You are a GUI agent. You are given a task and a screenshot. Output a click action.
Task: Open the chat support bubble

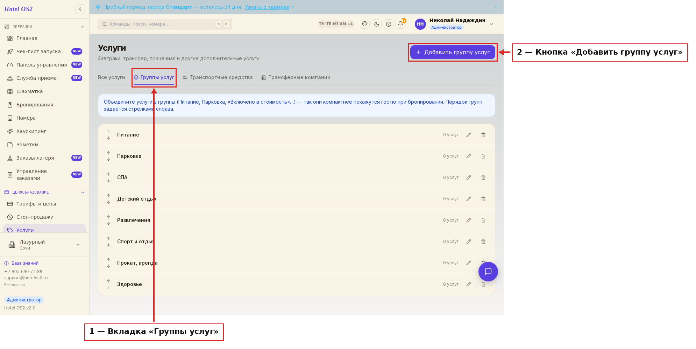488,272
